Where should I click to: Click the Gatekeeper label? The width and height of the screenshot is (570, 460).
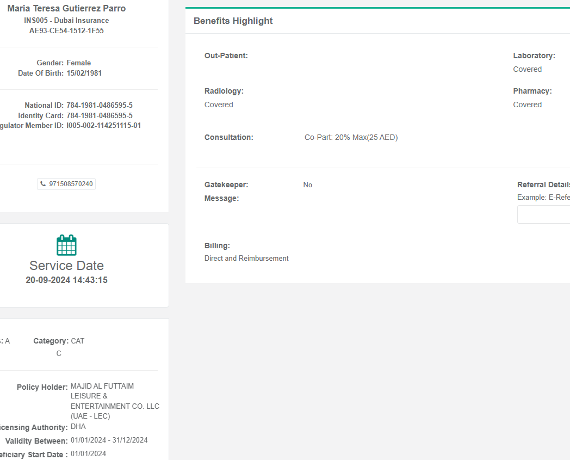coord(226,185)
